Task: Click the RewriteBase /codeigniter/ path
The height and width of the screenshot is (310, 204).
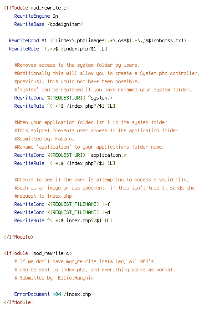Action: coord(65,24)
